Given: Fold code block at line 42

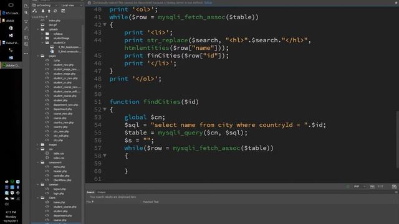Looking at the screenshot, I should [105, 25].
